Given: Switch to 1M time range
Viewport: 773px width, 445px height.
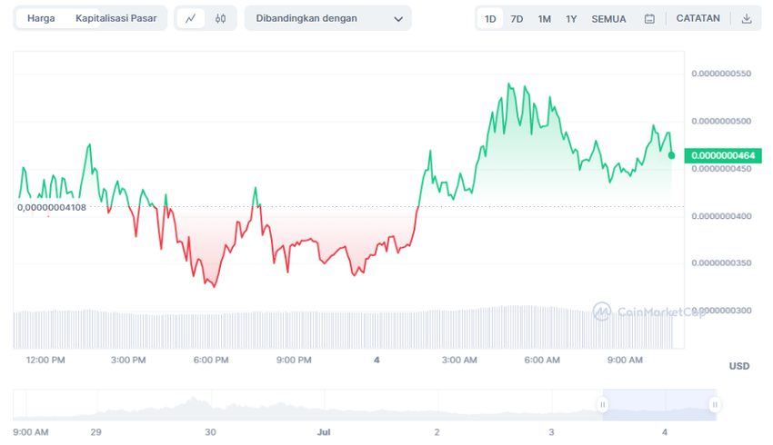Looking at the screenshot, I should pos(544,18).
